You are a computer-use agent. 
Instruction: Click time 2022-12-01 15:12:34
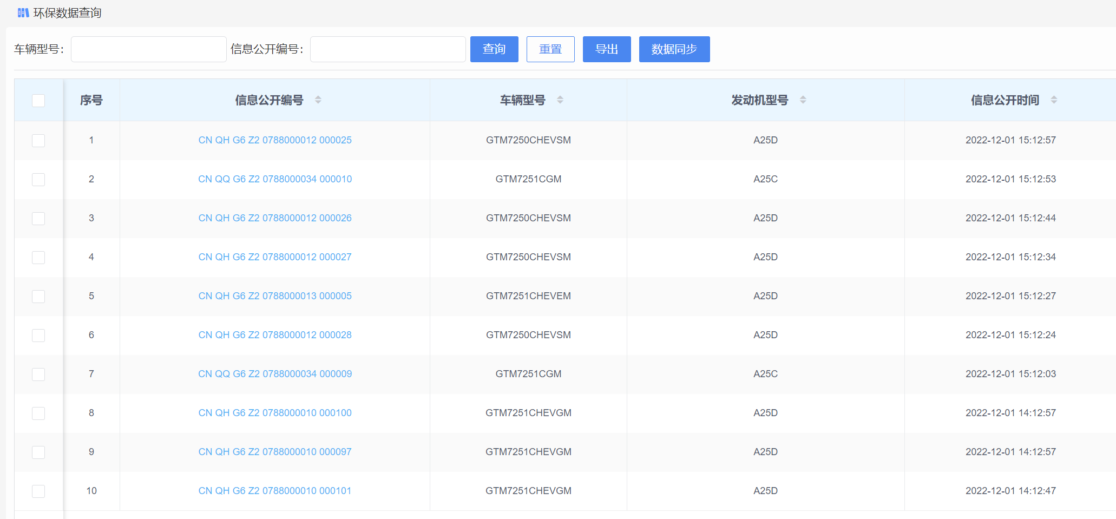coord(1010,257)
